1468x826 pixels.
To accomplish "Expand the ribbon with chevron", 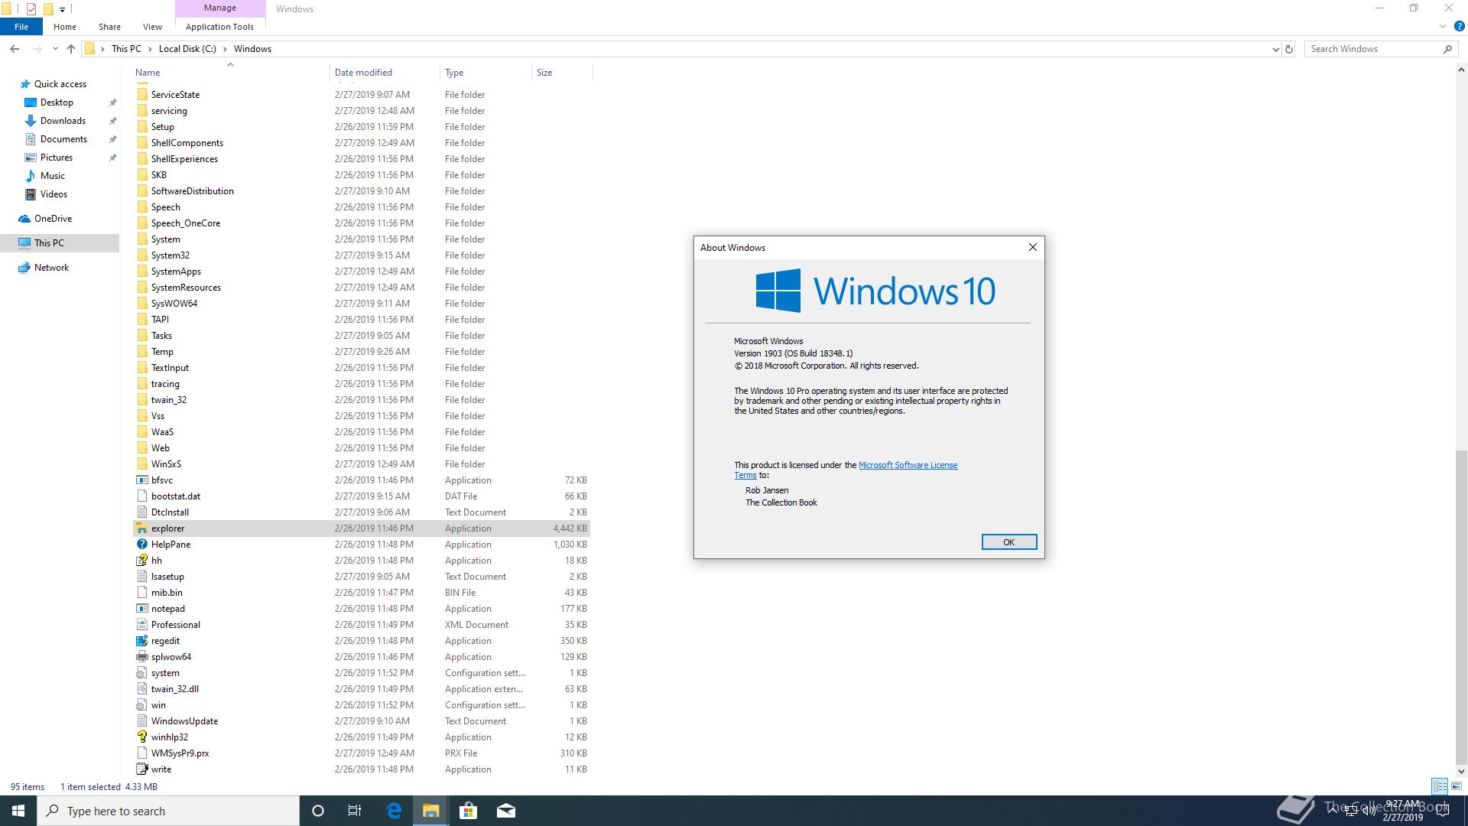I will (1443, 27).
